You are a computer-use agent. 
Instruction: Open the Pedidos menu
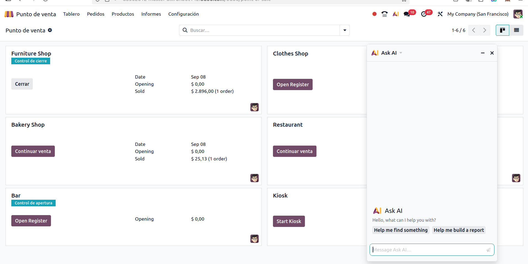96,14
